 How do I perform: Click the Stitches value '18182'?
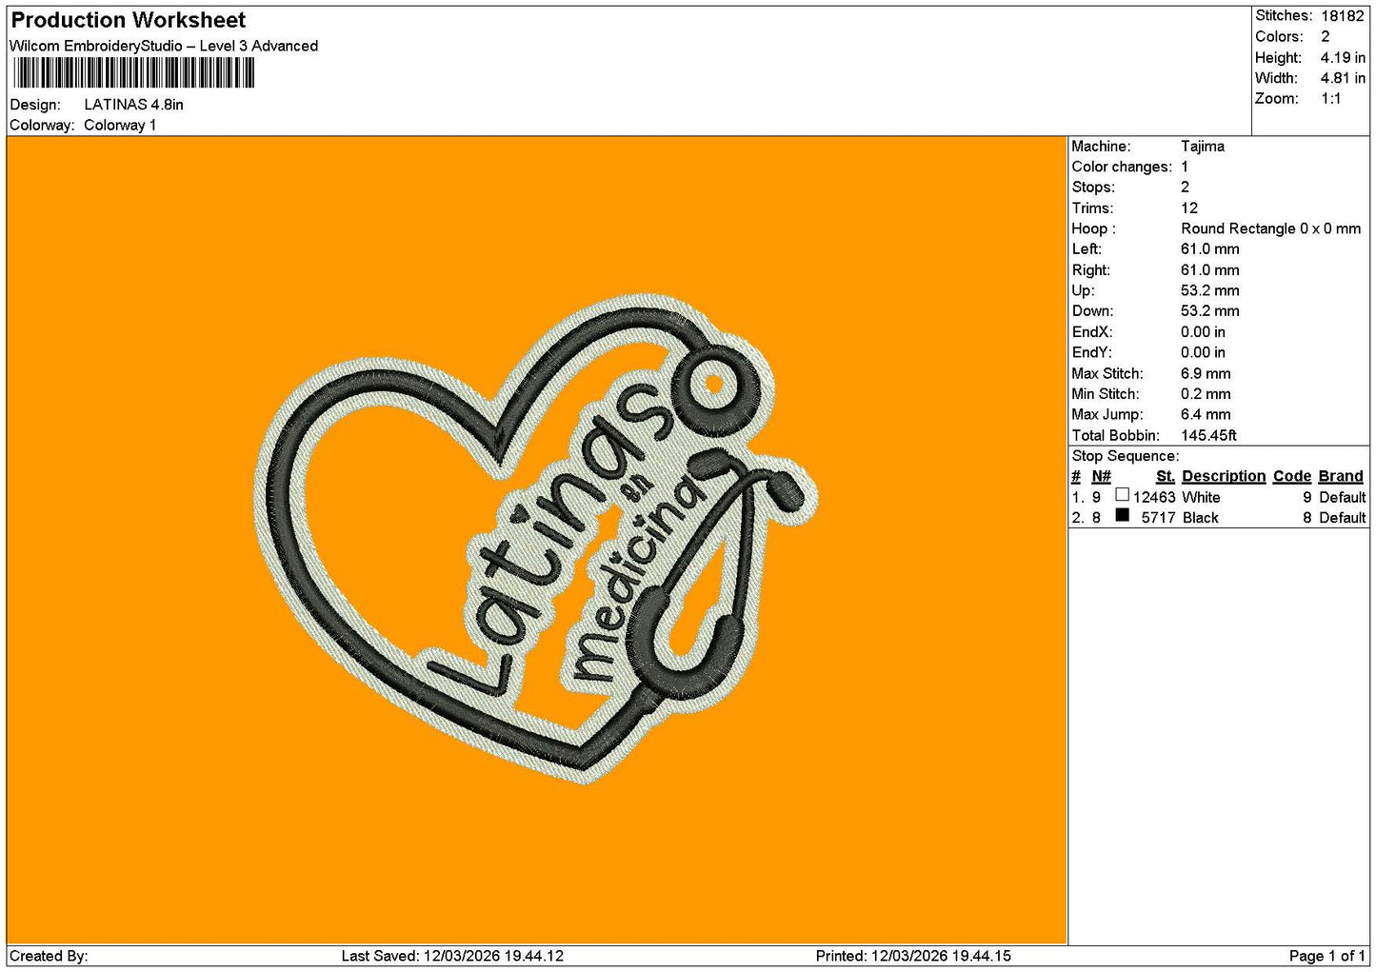1343,16
